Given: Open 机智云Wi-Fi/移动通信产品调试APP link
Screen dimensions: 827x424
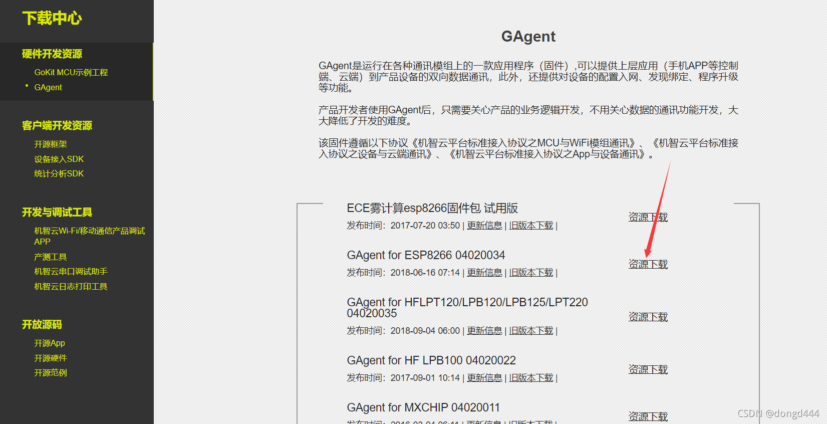Looking at the screenshot, I should point(90,236).
